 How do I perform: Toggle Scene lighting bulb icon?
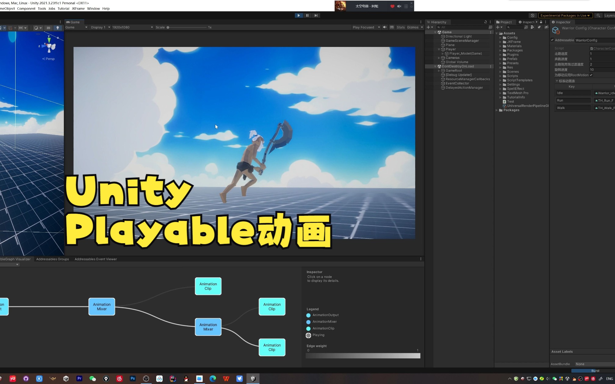(57, 28)
